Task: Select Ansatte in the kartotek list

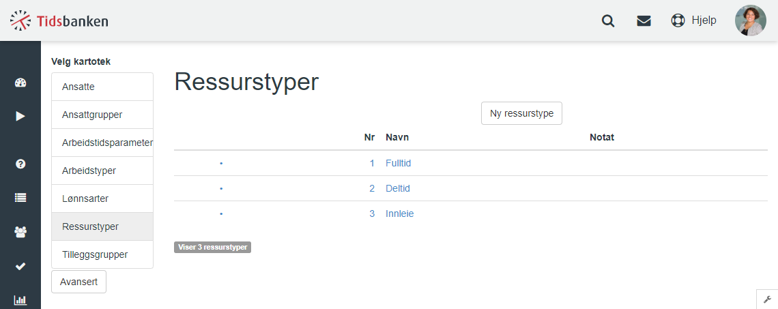Action: [x=102, y=87]
